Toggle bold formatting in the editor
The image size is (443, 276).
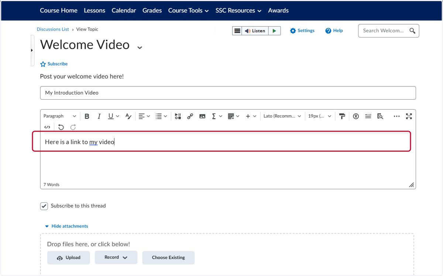(87, 116)
